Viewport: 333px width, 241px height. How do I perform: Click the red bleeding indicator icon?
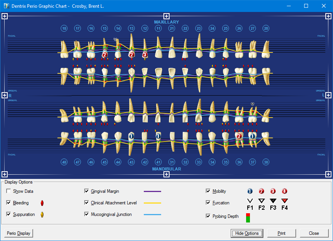coord(42,203)
